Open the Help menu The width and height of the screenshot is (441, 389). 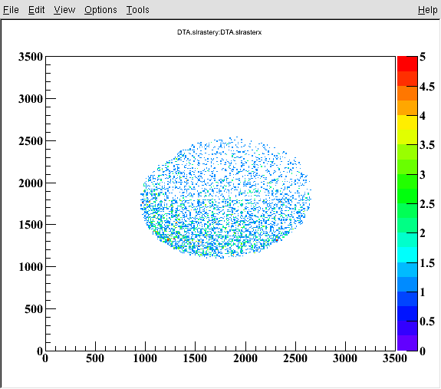click(x=427, y=10)
